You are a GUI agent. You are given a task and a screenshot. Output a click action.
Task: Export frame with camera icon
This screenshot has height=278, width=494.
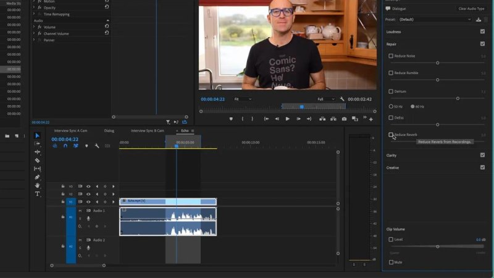344,119
